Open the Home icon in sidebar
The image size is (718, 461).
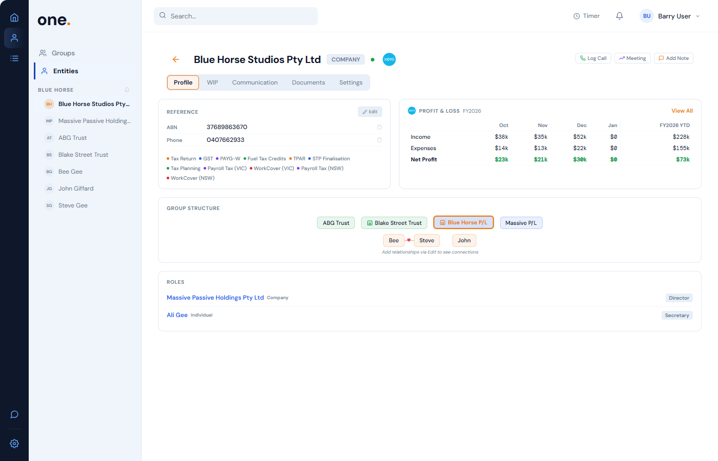pos(14,17)
